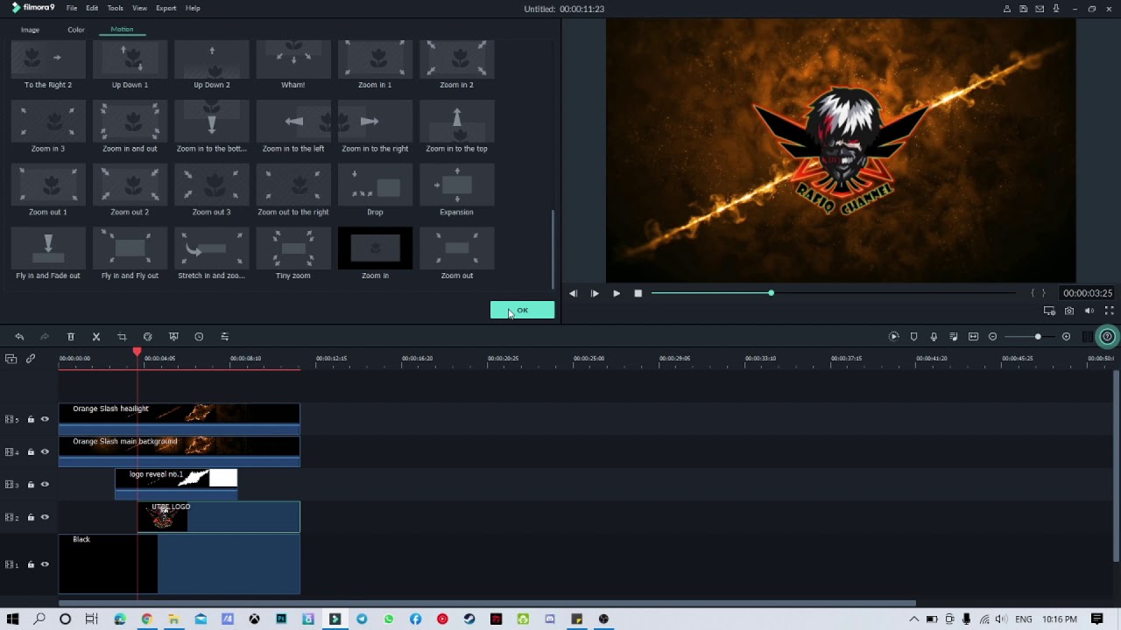This screenshot has width=1121, height=630.
Task: Take a snapshot with the camera icon
Action: 1069,311
